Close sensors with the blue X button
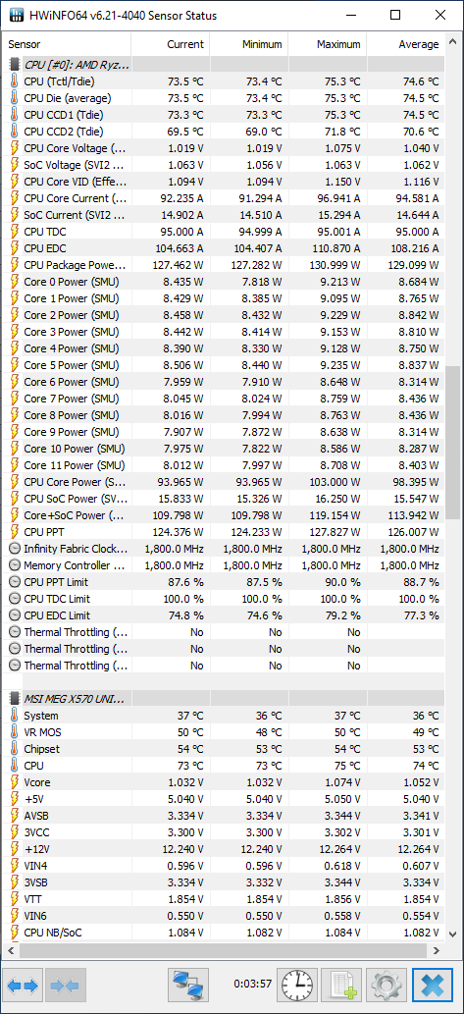 click(x=433, y=986)
